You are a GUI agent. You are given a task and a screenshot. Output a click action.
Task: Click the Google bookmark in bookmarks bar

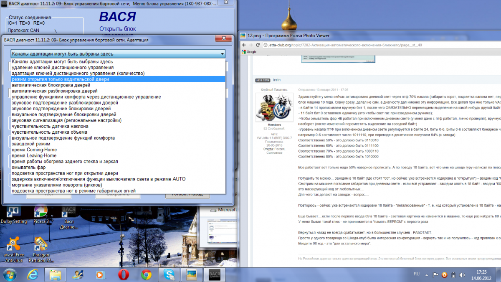[249, 52]
